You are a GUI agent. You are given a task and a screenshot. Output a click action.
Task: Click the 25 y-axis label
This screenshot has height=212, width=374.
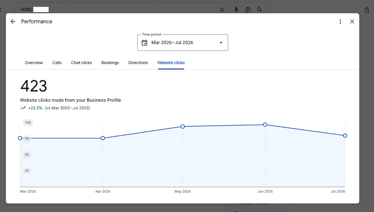(x=27, y=171)
